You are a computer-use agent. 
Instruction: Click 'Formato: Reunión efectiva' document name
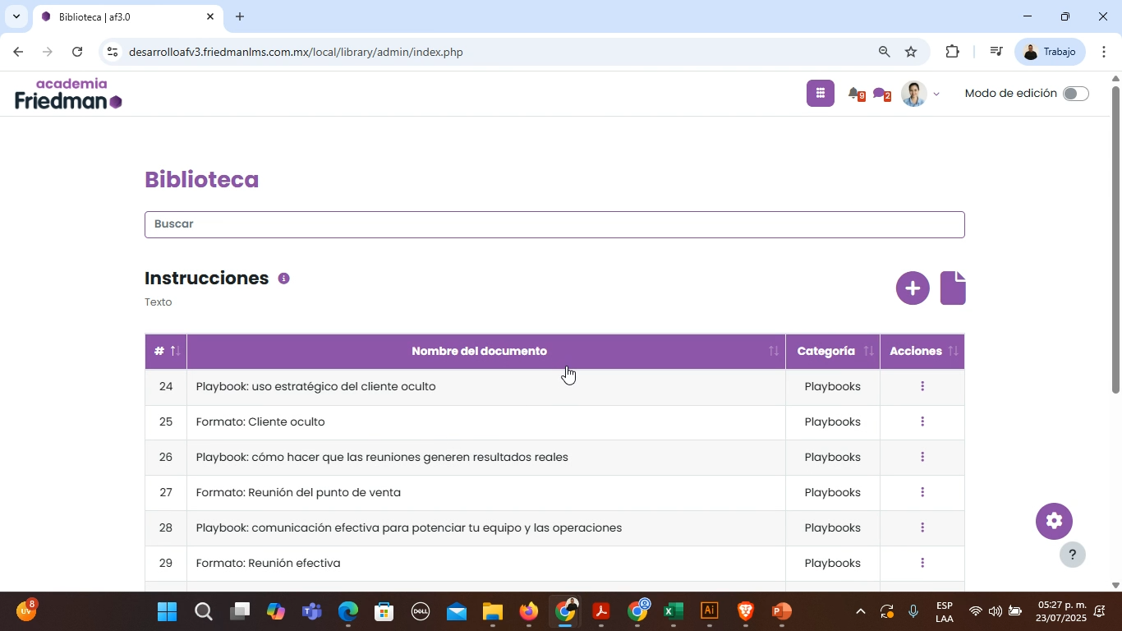(268, 563)
